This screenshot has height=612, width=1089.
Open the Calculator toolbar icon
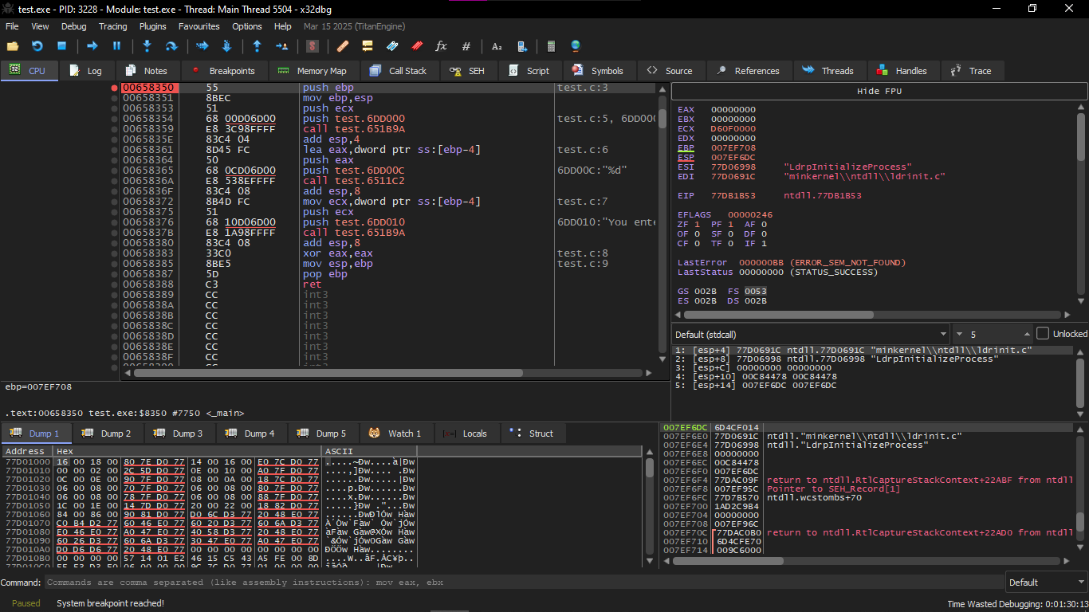(551, 46)
